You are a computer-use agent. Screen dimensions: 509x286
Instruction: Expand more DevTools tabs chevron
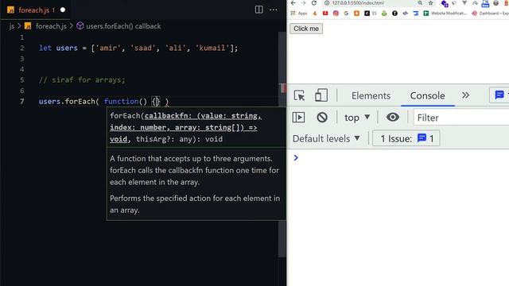click(x=465, y=95)
